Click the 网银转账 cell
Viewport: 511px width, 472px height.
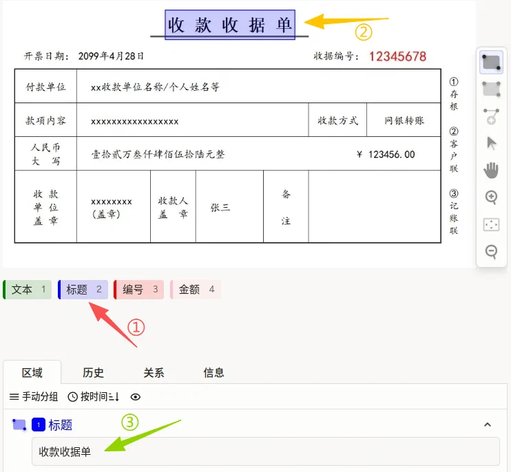coord(404,121)
